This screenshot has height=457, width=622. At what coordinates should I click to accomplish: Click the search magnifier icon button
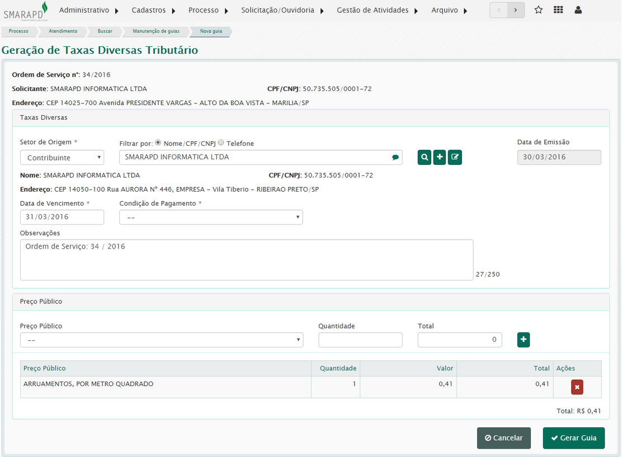click(x=425, y=158)
